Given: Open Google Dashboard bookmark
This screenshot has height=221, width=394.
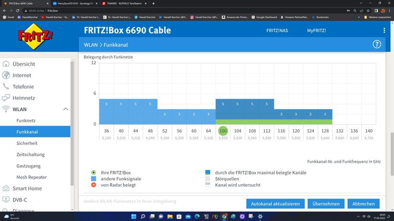Looking at the screenshot, I should tap(264, 17).
